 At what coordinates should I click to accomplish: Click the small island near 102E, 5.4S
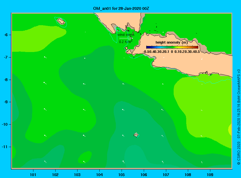(x=61, y=21)
